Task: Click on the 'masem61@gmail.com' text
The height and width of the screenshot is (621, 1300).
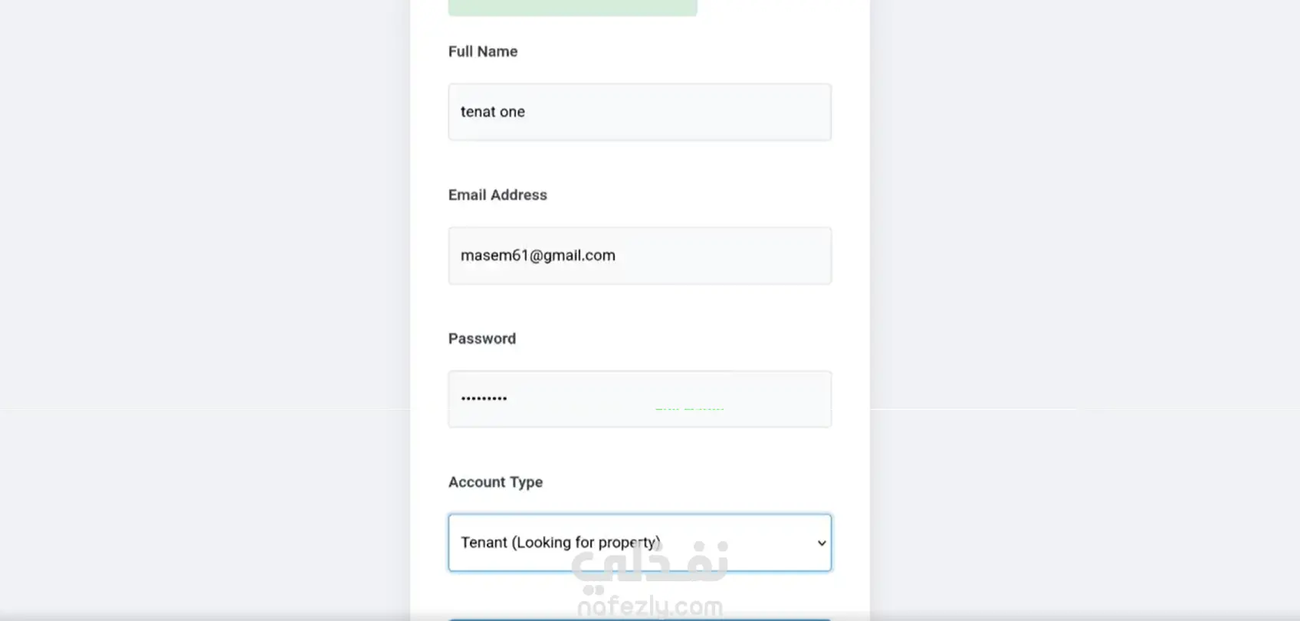Action: (537, 256)
